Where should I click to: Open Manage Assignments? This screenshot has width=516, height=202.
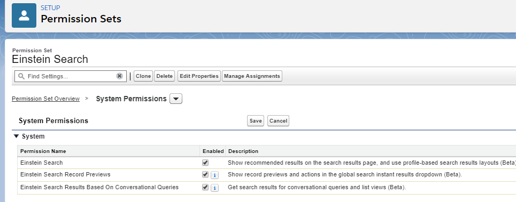[x=252, y=76]
